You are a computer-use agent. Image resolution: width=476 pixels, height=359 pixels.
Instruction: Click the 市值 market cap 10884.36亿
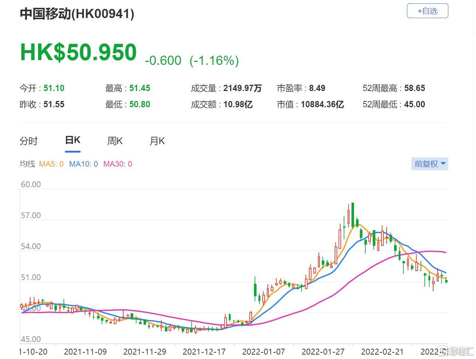tap(322, 104)
